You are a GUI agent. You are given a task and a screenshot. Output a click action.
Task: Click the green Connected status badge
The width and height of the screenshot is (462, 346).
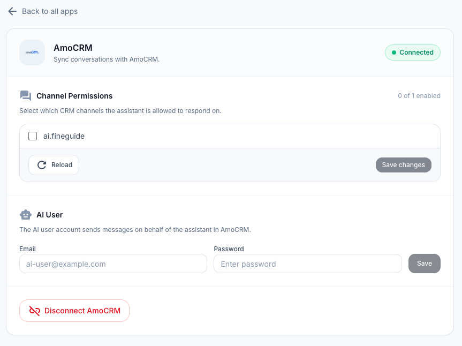[412, 52]
